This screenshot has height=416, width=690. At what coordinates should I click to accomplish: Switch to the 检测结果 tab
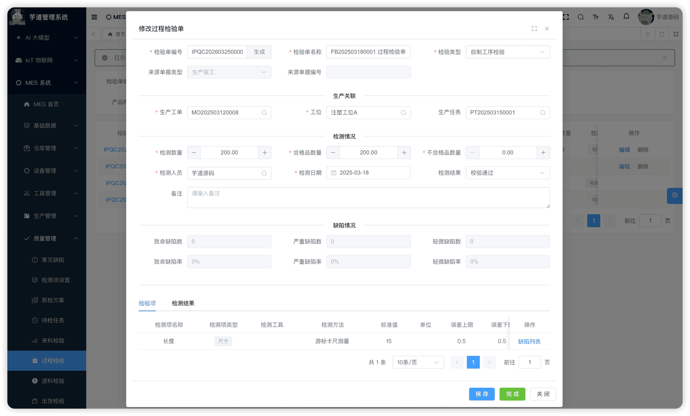pos(183,303)
